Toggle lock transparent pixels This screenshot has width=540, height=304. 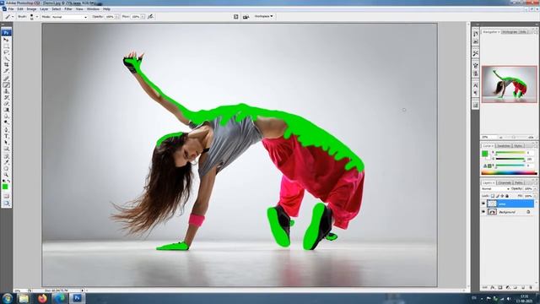pos(493,196)
